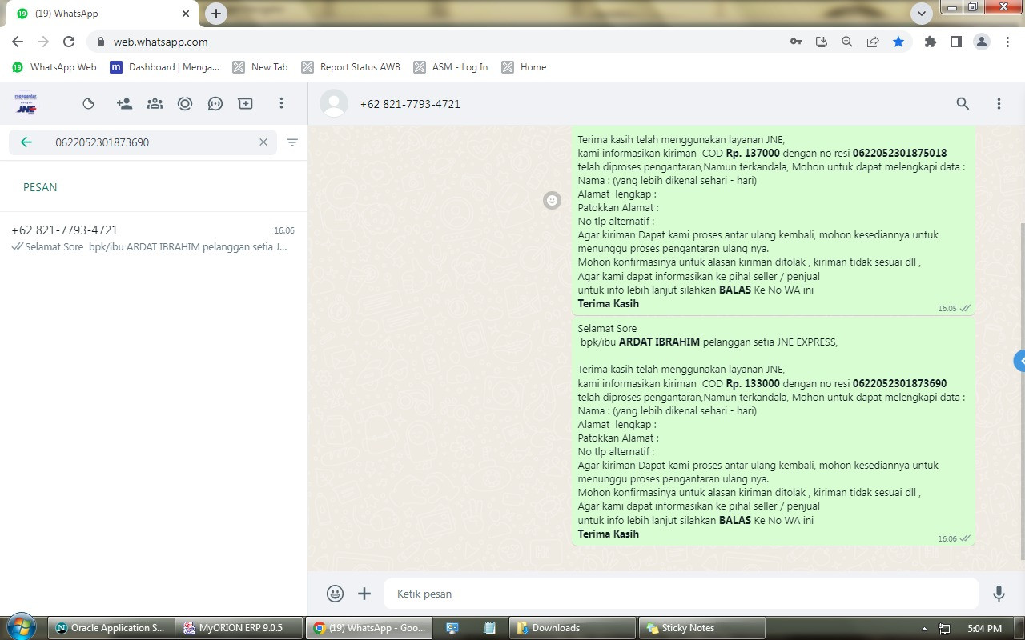Screen dimensions: 1025x640
Task: Click the add contact icon
Action: [x=124, y=104]
